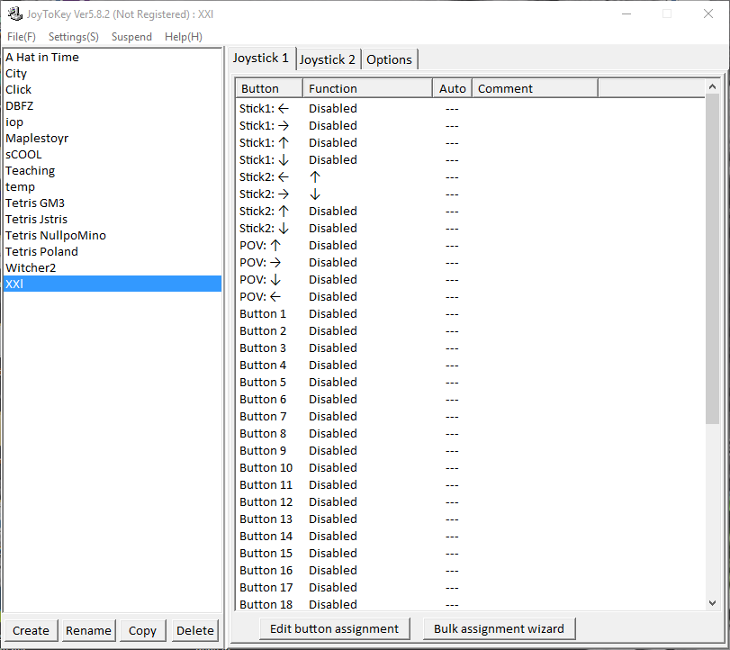Open the Settings(S) menu
This screenshot has width=730, height=650.
74,37
